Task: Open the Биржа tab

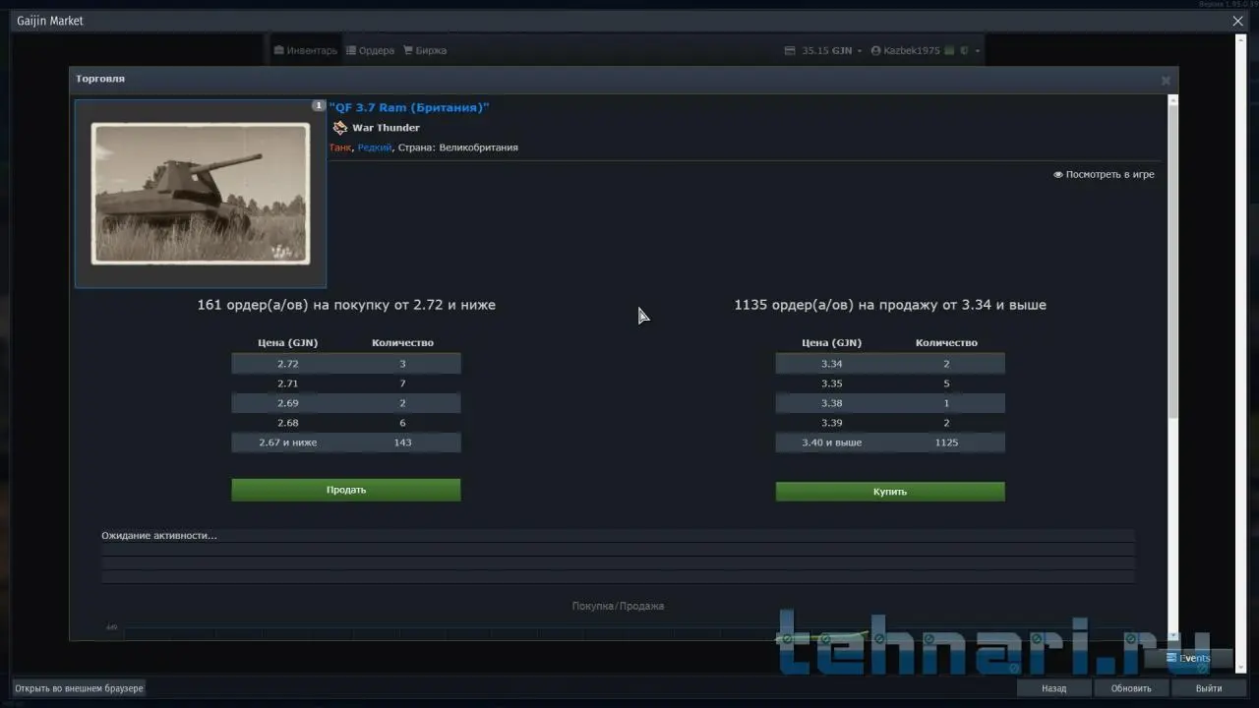Action: (425, 50)
